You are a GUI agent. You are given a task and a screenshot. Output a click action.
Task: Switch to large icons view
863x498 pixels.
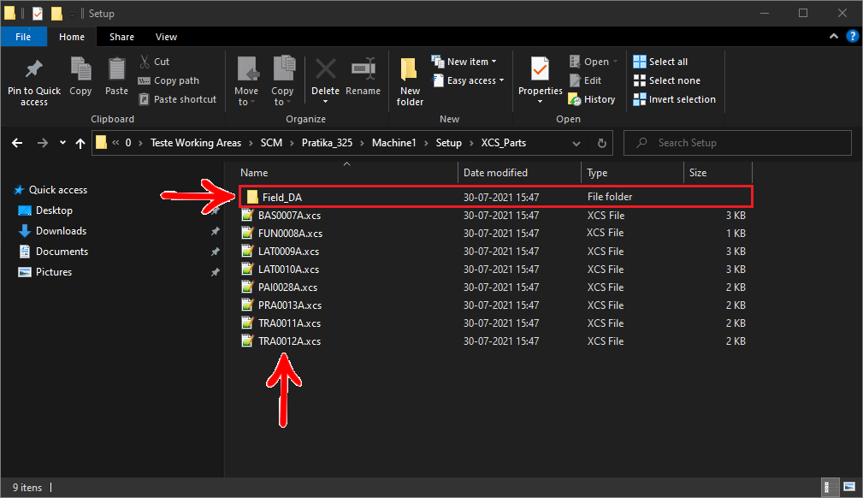[x=849, y=487]
